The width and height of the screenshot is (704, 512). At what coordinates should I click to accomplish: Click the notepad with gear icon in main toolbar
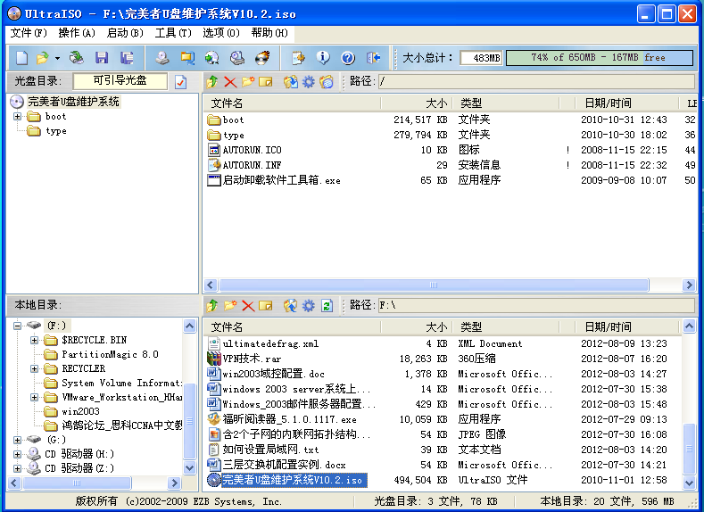coord(298,57)
